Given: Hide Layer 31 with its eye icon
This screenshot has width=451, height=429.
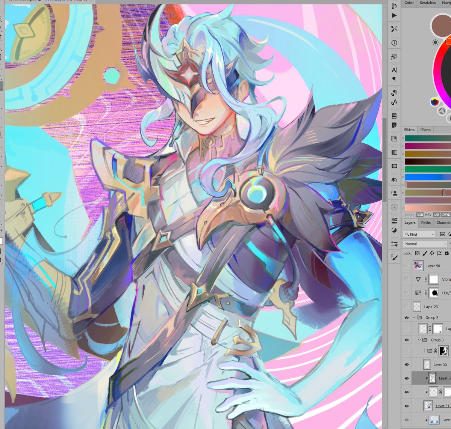Looking at the screenshot, I should pyautogui.click(x=406, y=406).
